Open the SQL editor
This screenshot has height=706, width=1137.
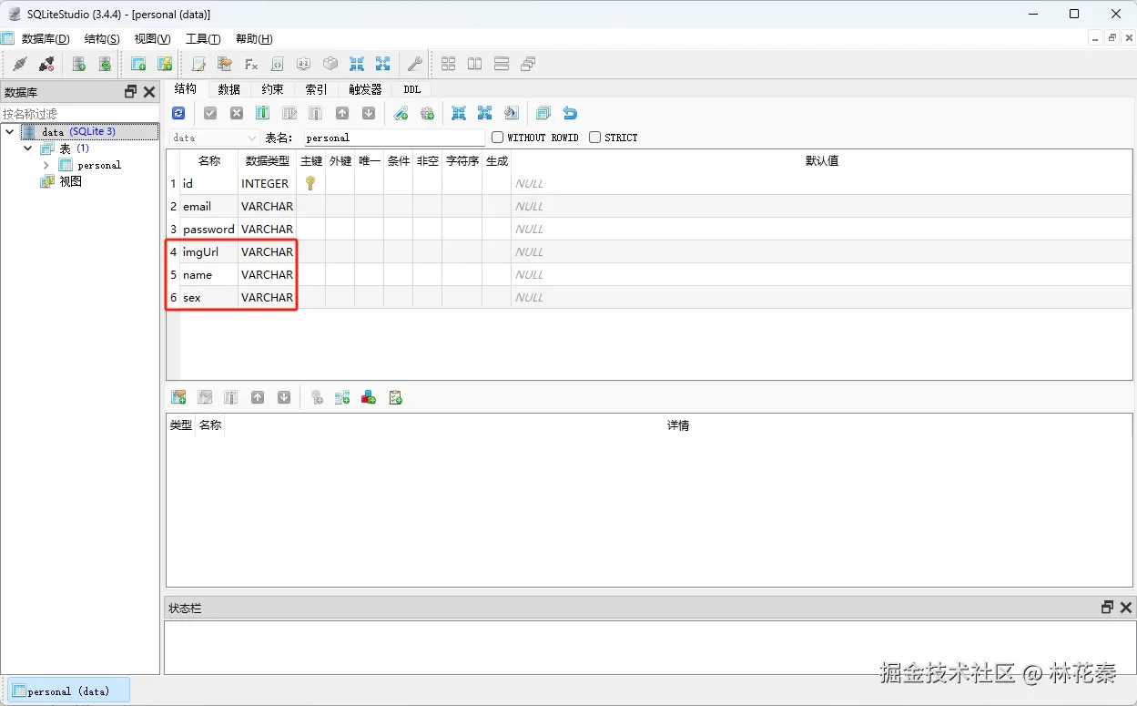pos(198,64)
